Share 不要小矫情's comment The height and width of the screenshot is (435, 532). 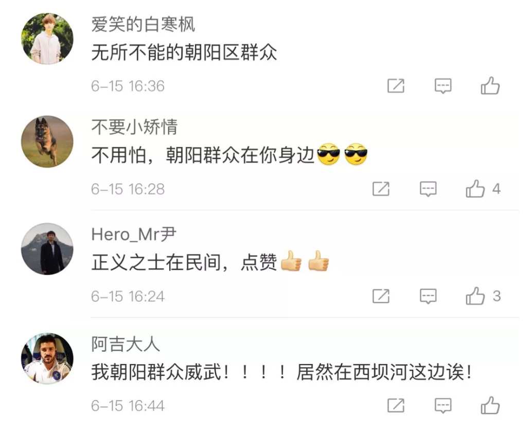pyautogui.click(x=381, y=189)
